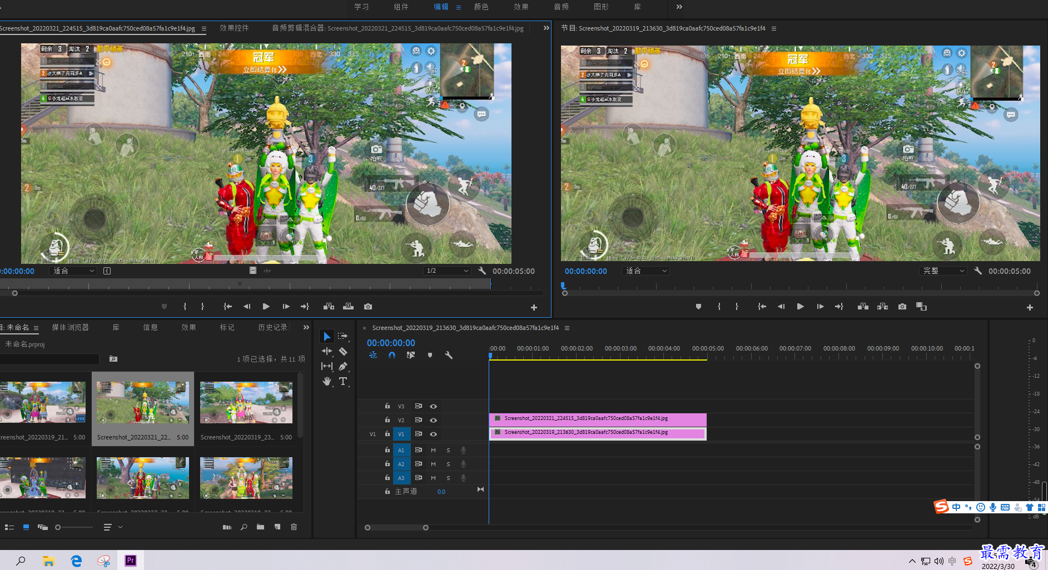Image resolution: width=1048 pixels, height=570 pixels.
Task: Open Source monitor 1/2 resolution dropdown
Action: pos(448,271)
